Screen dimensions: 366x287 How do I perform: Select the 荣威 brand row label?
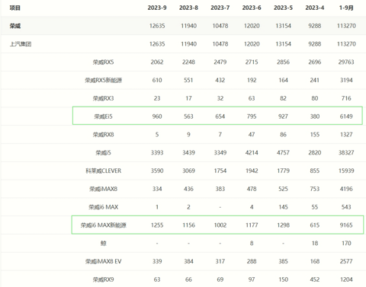point(15,26)
